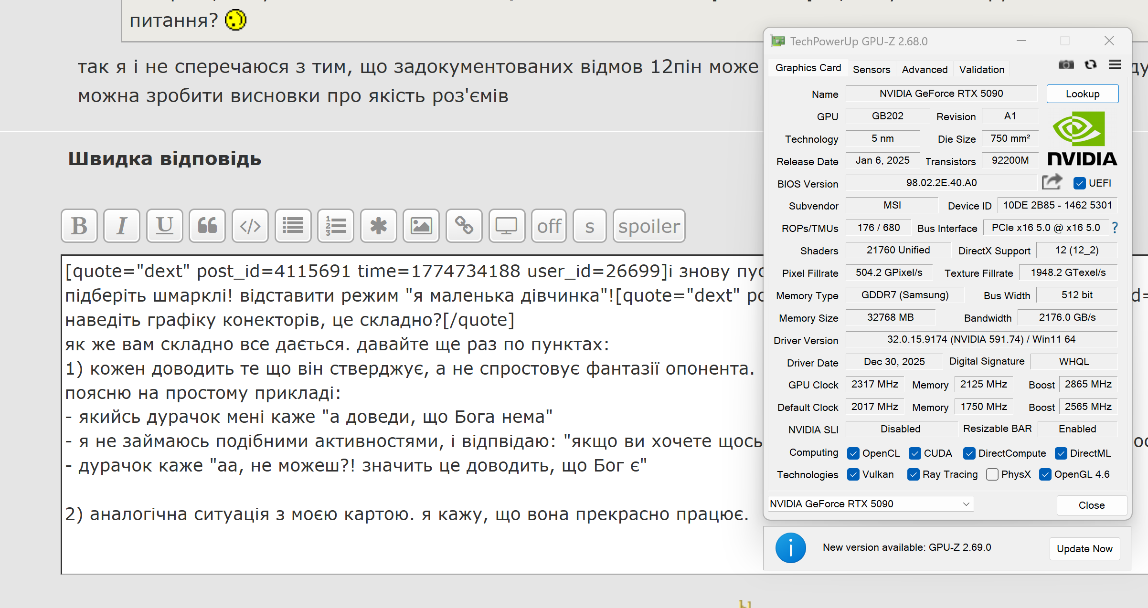1148x608 pixels.
Task: Click the blue info icon in update notice
Action: click(x=791, y=548)
